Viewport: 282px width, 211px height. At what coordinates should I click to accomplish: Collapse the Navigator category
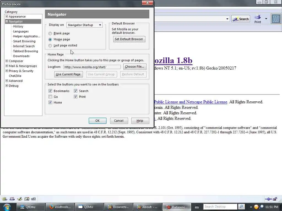7,21
